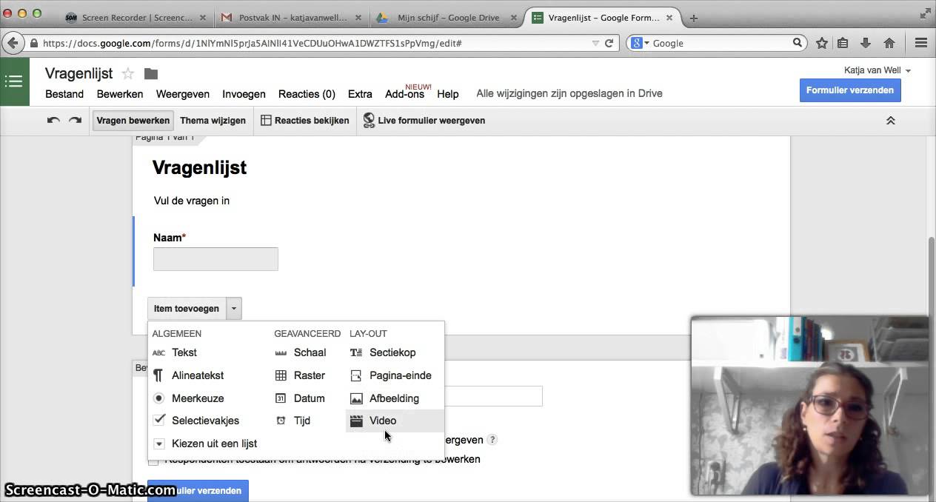This screenshot has width=936, height=502.
Task: Open the Bewerken menu
Action: click(120, 94)
